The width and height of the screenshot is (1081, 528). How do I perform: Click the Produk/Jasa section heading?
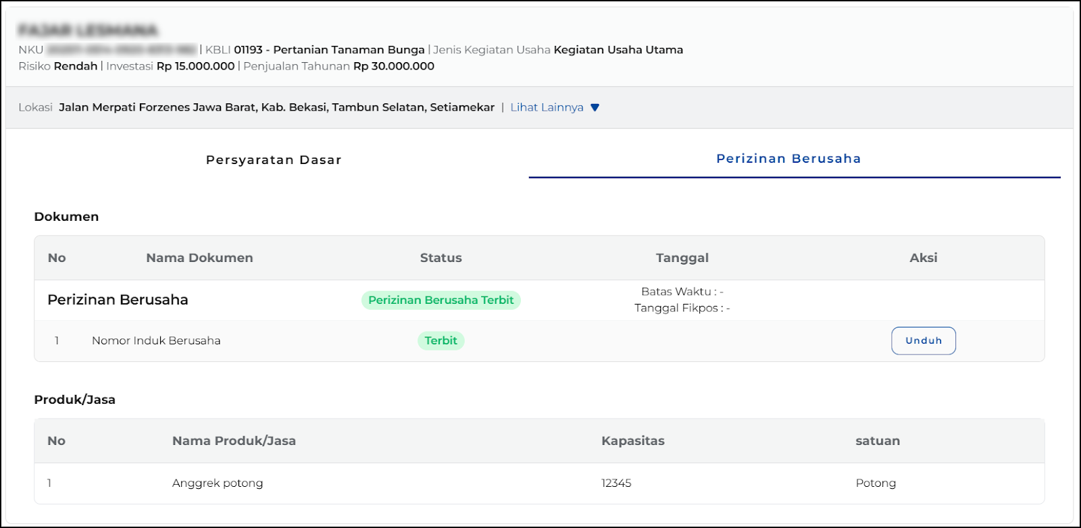tap(74, 400)
